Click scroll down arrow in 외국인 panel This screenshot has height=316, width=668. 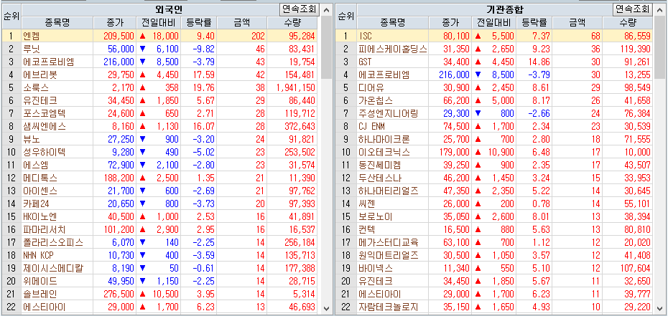[326, 308]
